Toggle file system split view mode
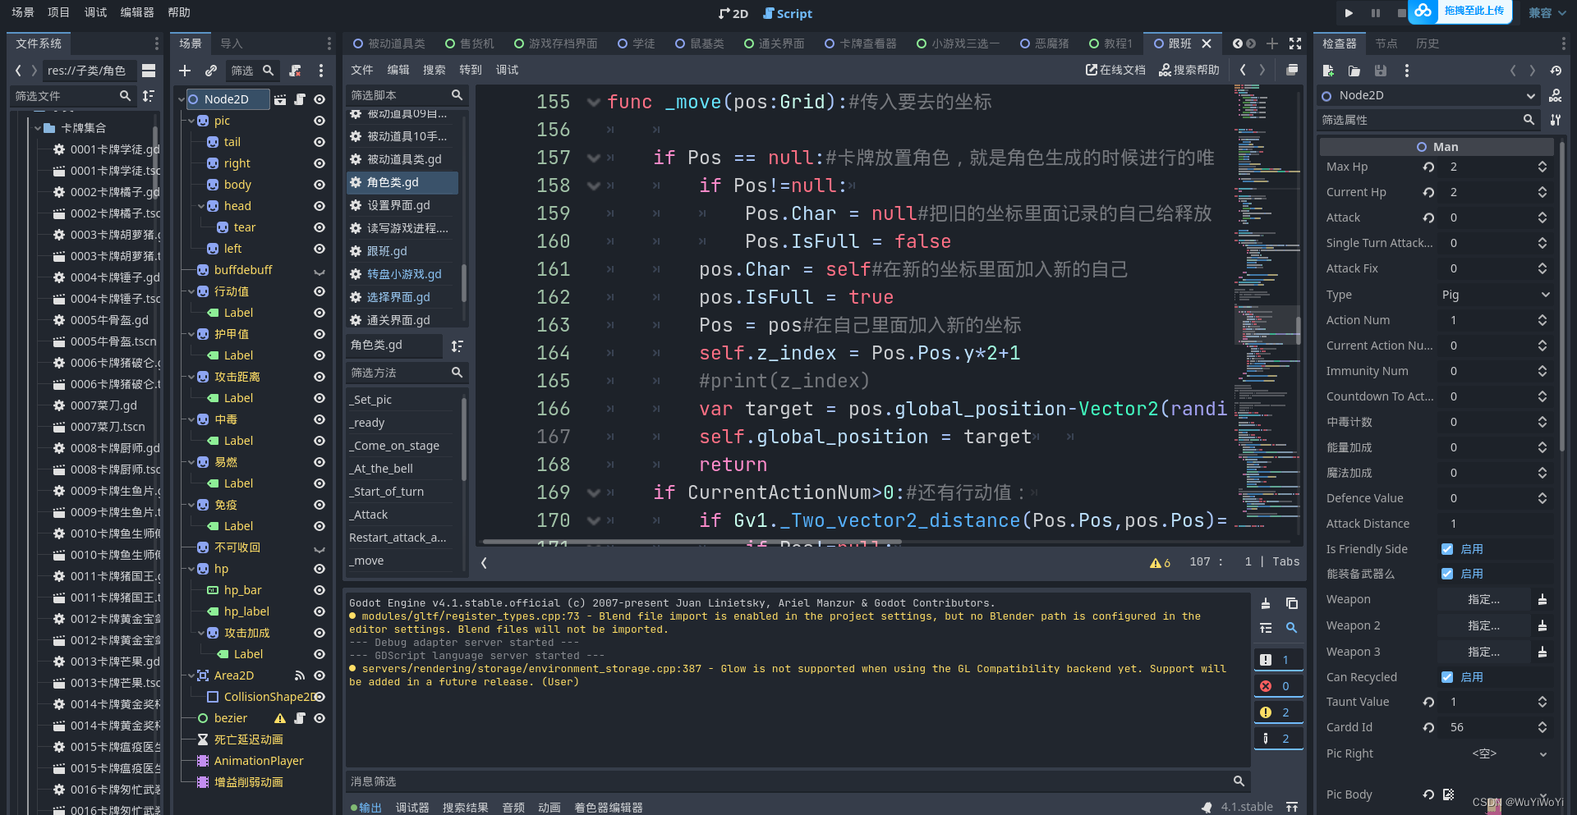The image size is (1577, 815). coord(149,71)
